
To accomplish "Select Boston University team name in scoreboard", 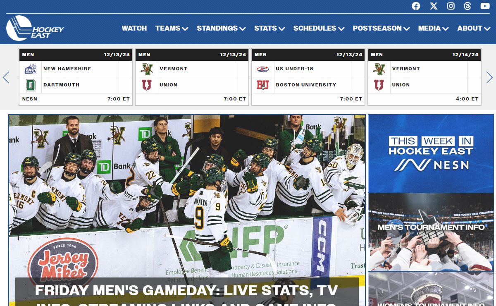I will pos(306,85).
